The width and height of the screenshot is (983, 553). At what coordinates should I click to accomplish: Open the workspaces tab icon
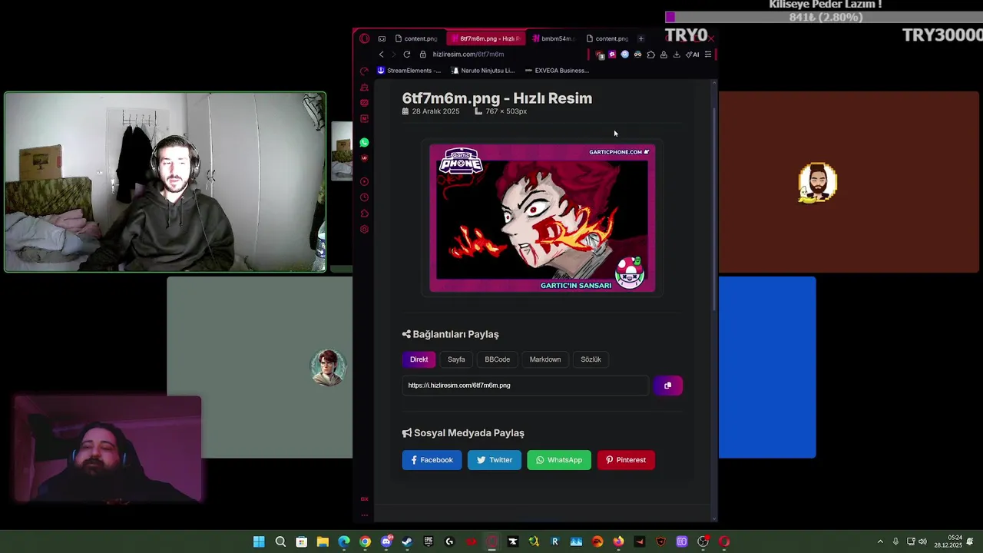382,38
